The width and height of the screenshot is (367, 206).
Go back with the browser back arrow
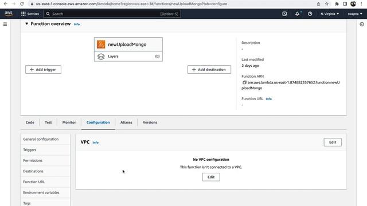pos(5,4)
